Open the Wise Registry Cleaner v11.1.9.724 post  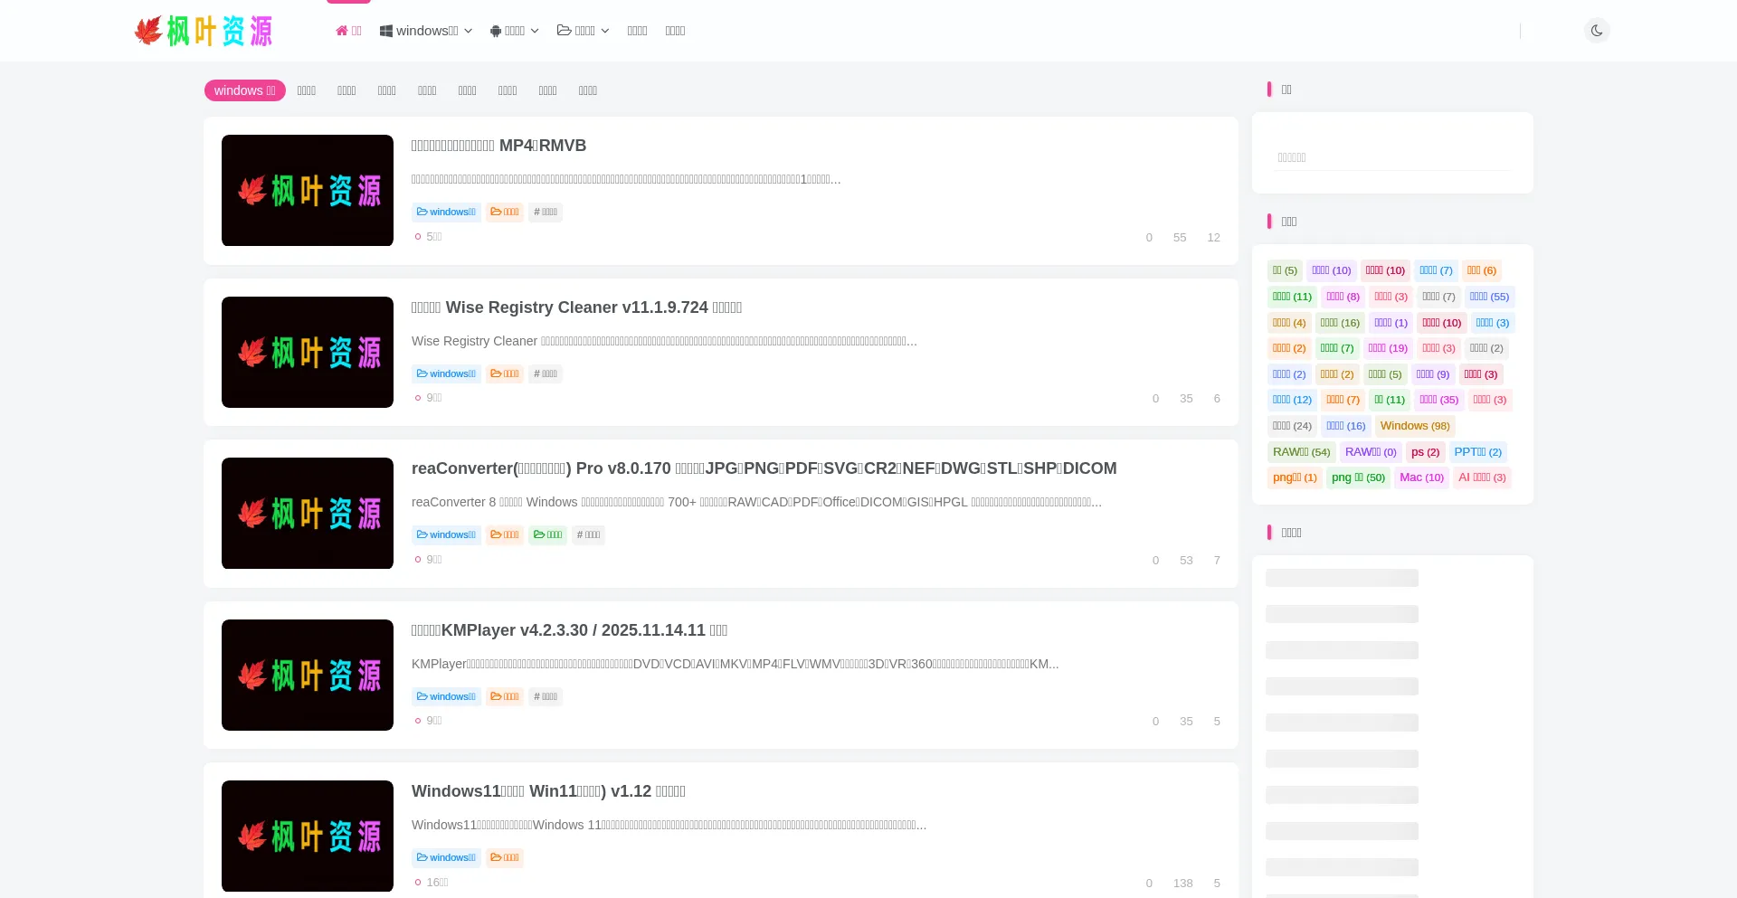coord(576,307)
